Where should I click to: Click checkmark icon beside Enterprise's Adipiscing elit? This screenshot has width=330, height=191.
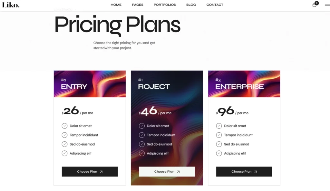(x=219, y=153)
